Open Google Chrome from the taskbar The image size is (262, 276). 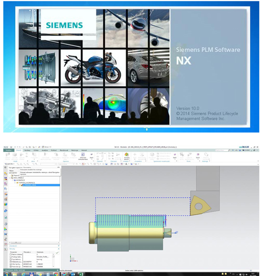[56, 274]
